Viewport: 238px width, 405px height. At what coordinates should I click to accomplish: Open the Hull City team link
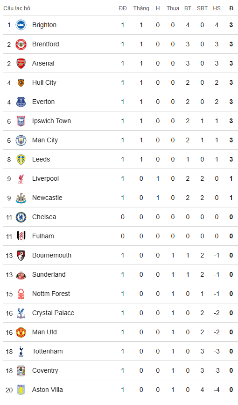[x=44, y=83]
